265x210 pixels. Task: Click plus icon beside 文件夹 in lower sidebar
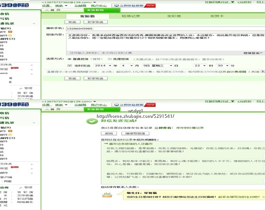coord(32,164)
